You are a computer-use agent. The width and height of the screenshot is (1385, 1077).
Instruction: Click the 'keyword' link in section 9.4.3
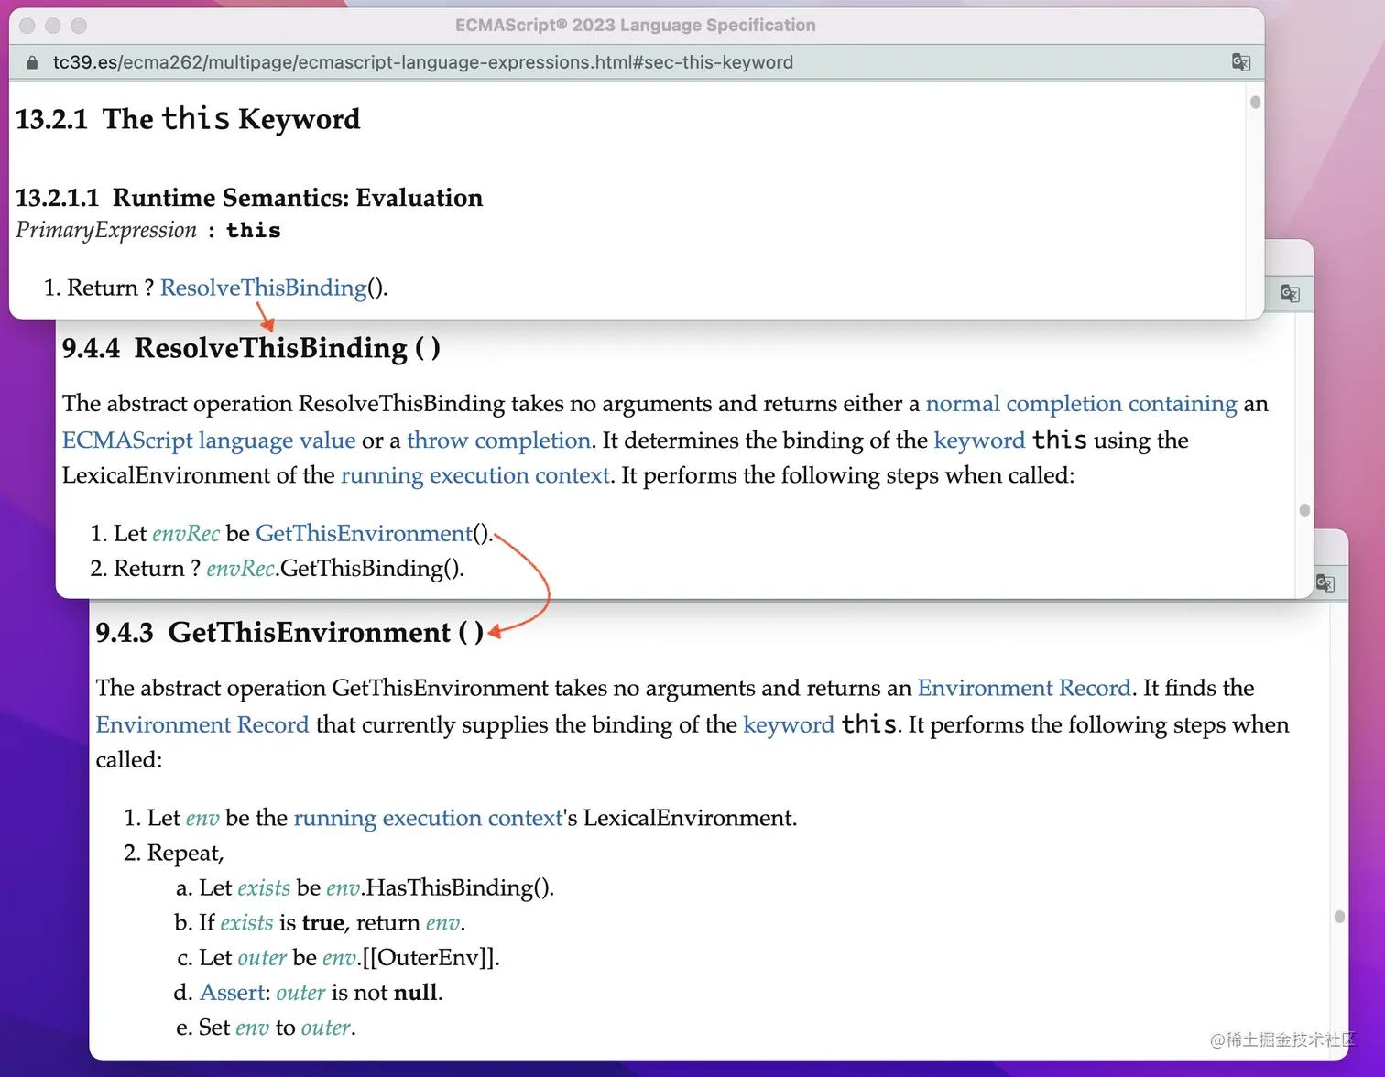(789, 724)
